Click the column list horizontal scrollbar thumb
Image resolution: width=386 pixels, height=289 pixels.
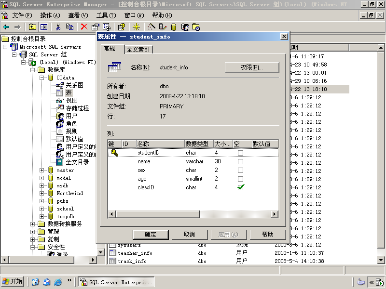(157, 214)
